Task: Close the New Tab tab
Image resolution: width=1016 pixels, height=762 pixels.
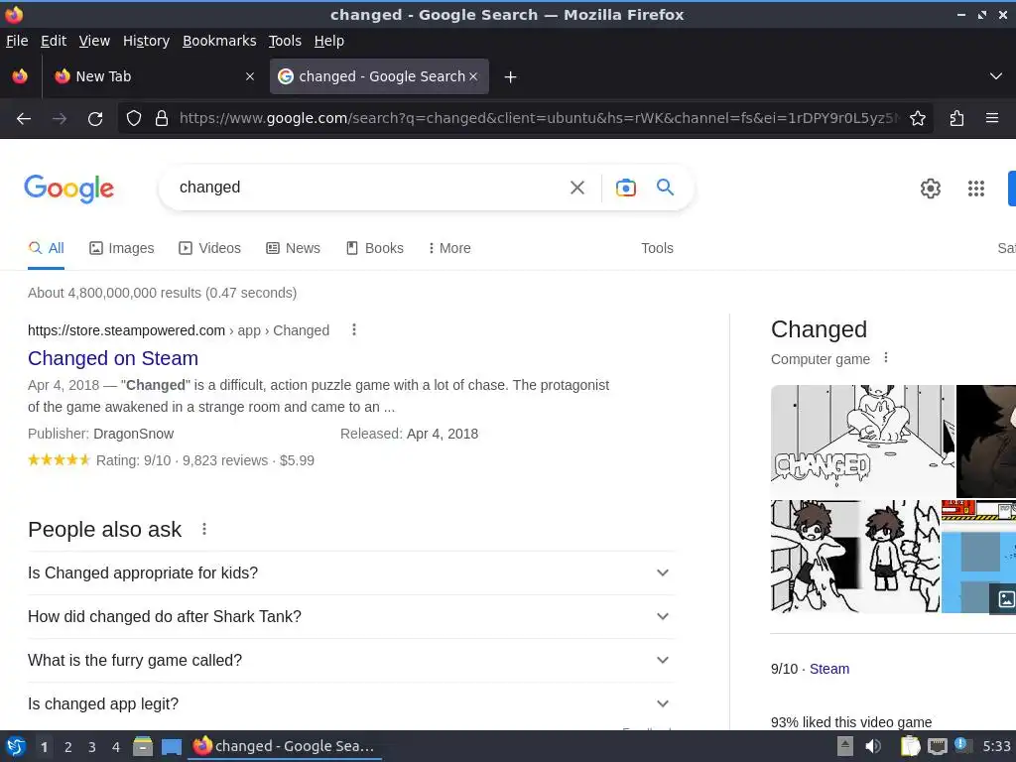Action: [250, 76]
